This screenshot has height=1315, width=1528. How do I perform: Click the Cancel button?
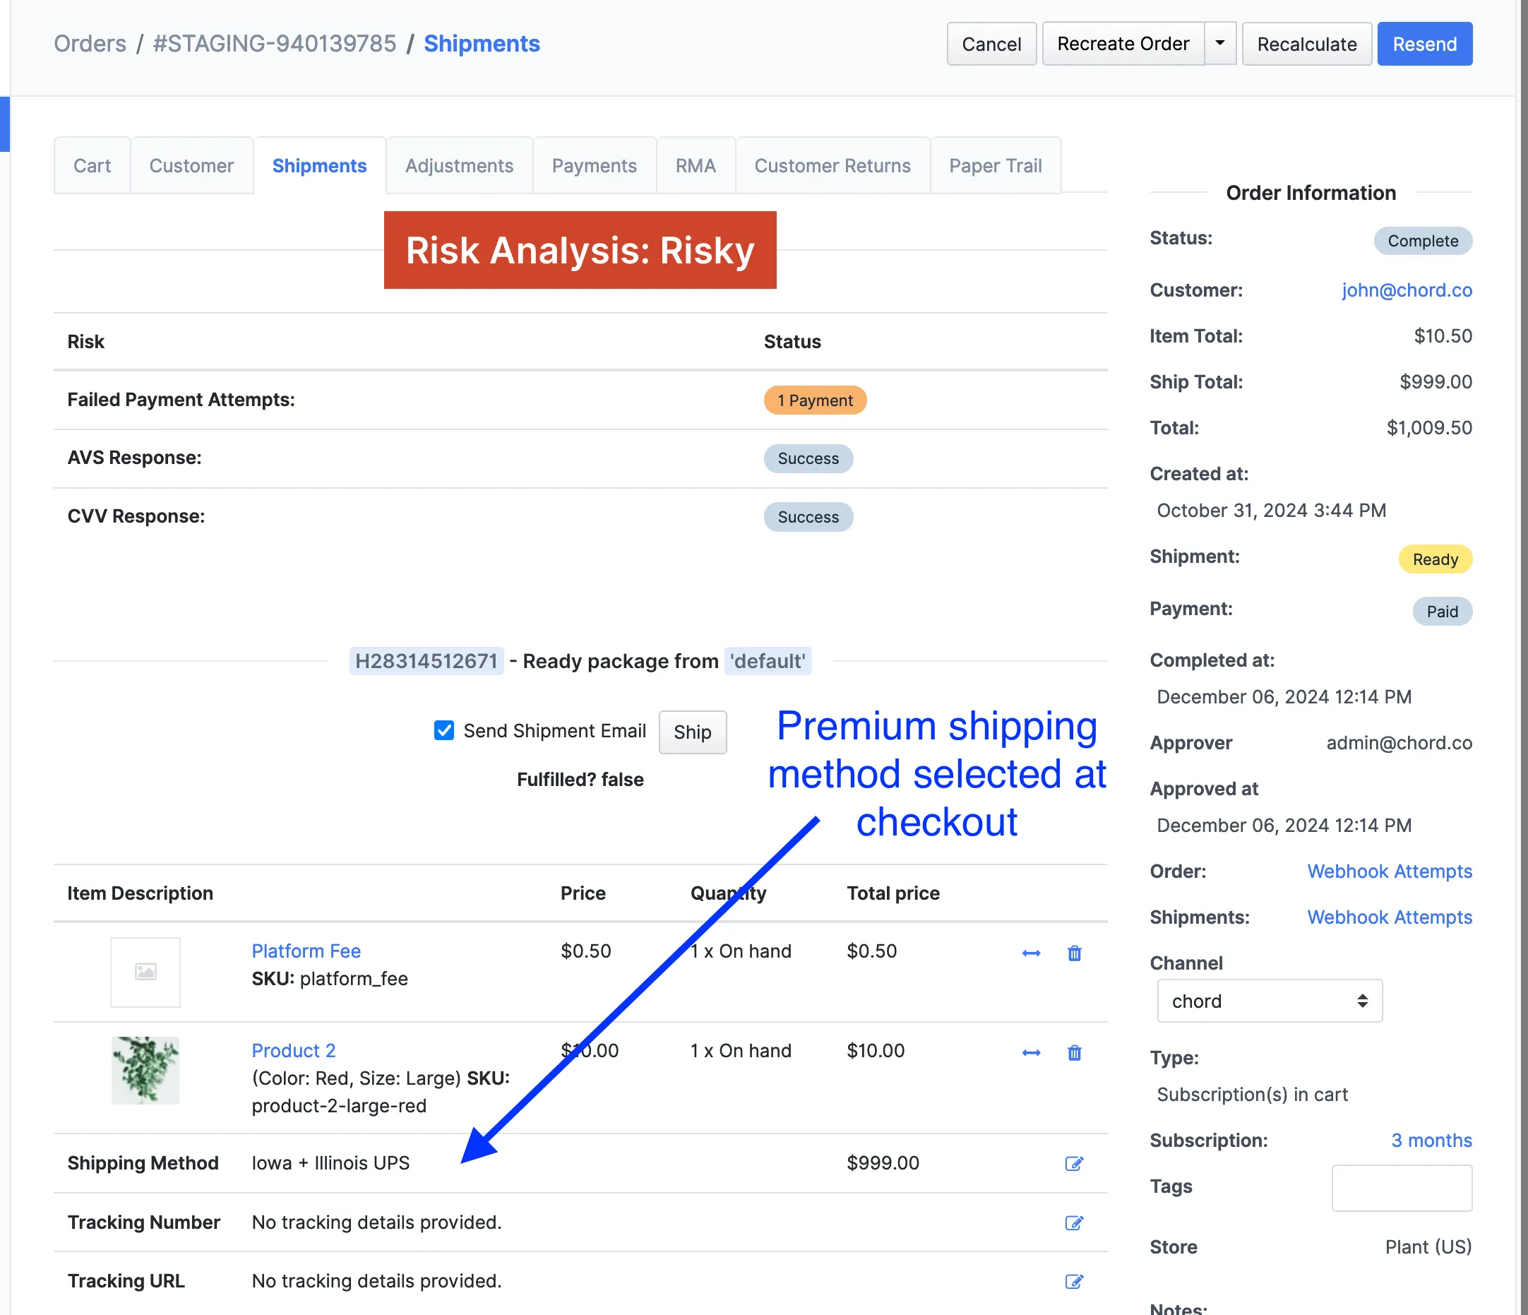tap(992, 44)
